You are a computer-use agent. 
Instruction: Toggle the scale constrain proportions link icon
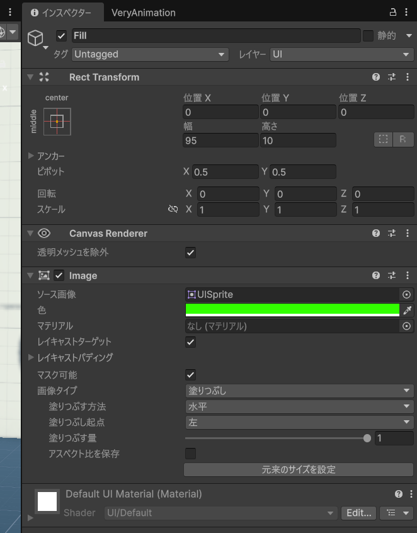[x=173, y=209]
